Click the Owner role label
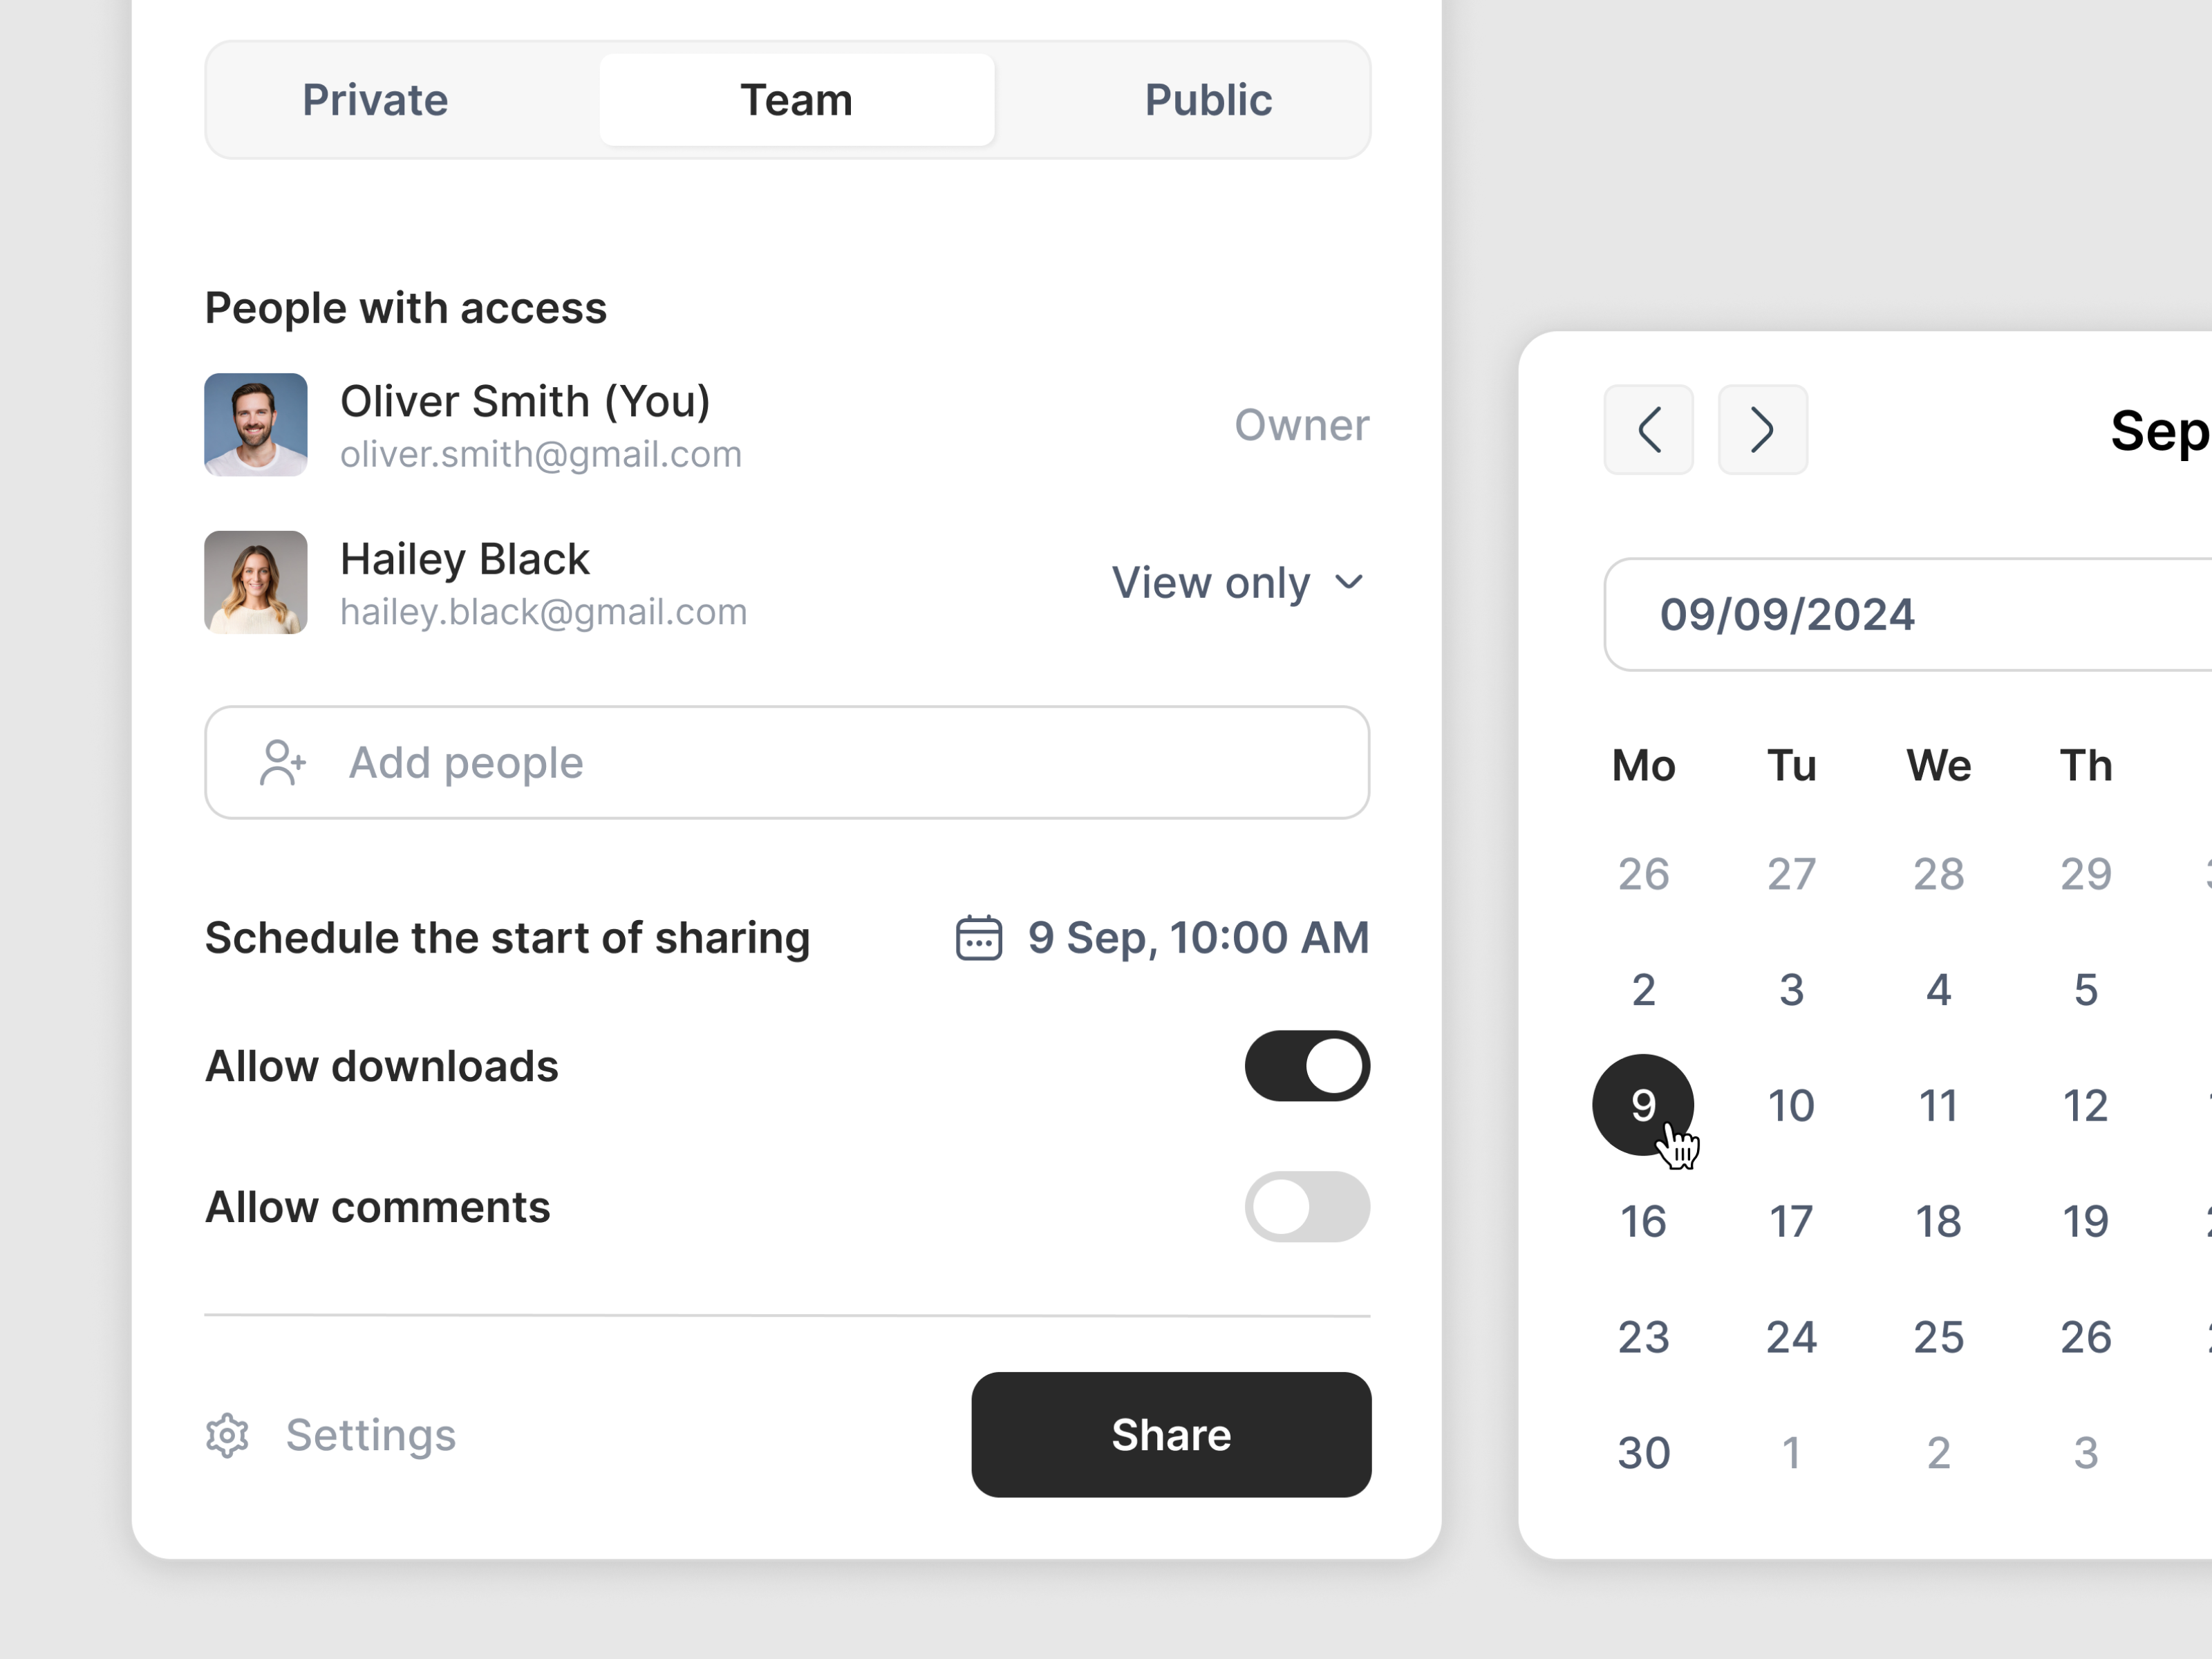 1301,425
